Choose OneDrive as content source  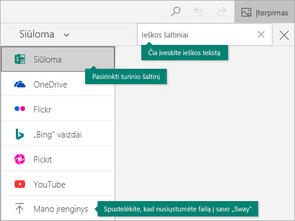(x=58, y=84)
